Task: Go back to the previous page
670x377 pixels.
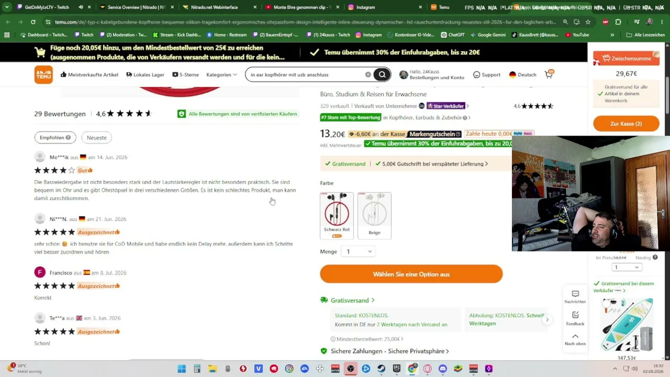Action: (7, 22)
